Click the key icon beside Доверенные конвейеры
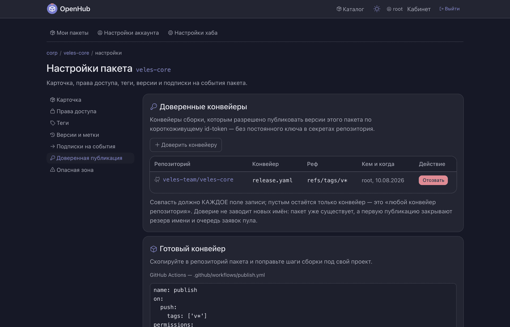 coord(154,107)
